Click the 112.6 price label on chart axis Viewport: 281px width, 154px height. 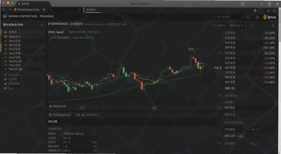pyautogui.click(x=217, y=68)
